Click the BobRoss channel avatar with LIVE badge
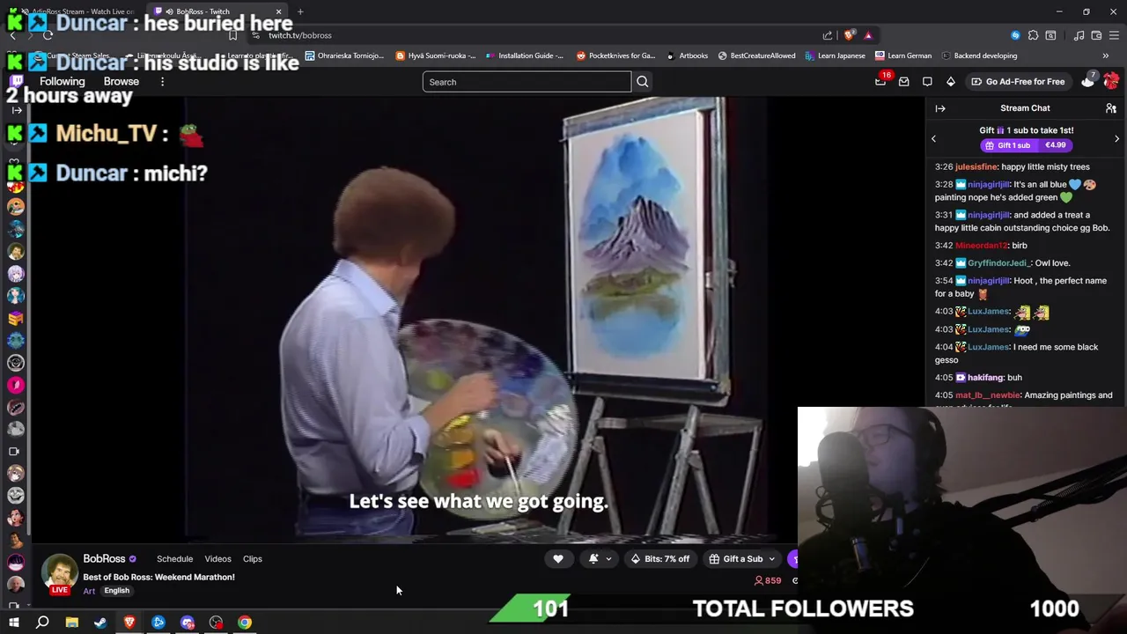 pos(60,574)
